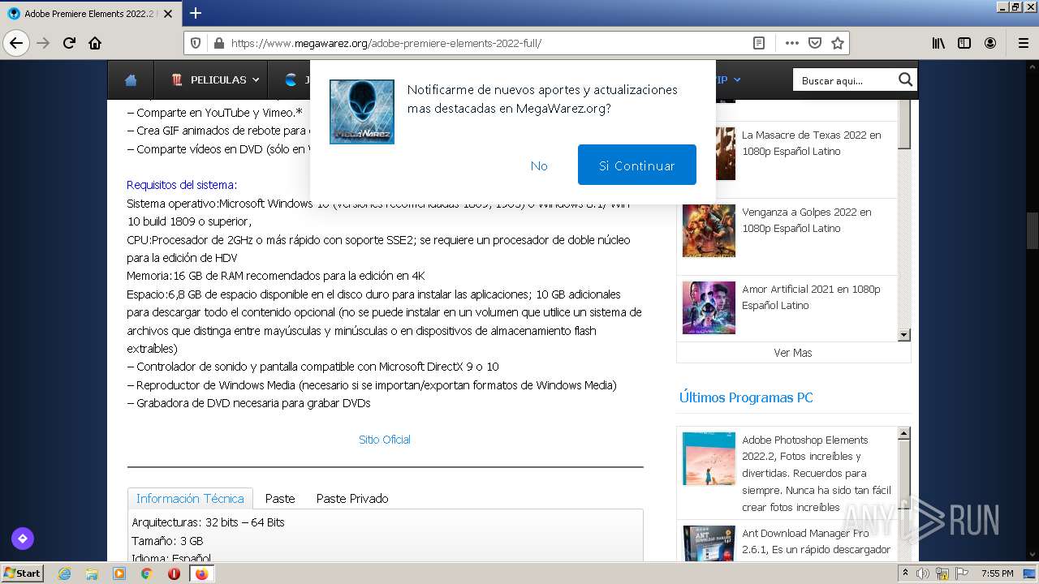Open the volume tray icon
1039x584 pixels.
(923, 573)
